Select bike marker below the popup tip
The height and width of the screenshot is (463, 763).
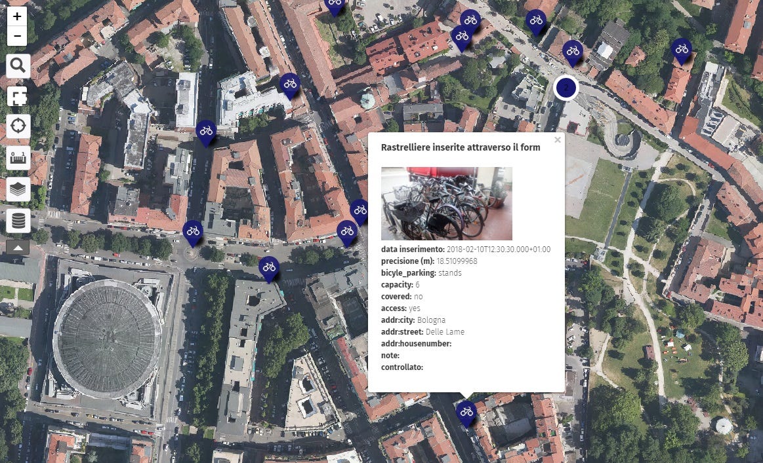tap(466, 414)
